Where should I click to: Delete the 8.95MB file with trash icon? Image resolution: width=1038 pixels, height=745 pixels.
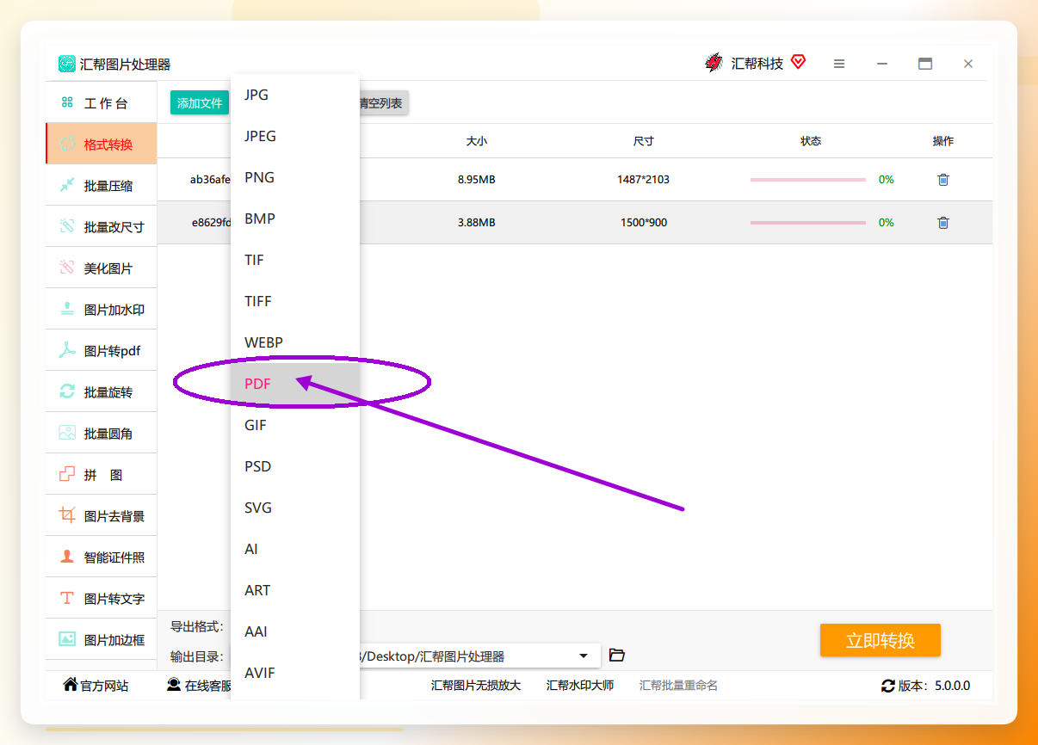(943, 180)
